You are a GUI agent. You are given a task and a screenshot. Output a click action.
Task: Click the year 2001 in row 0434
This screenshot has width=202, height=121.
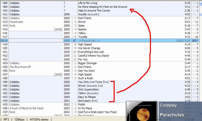pos(67,101)
